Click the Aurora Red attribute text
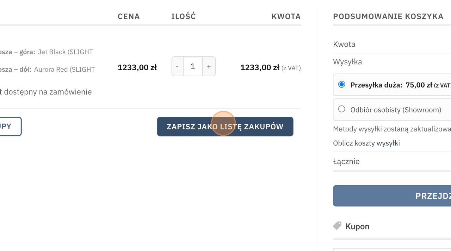451x251 pixels. [x=64, y=70]
